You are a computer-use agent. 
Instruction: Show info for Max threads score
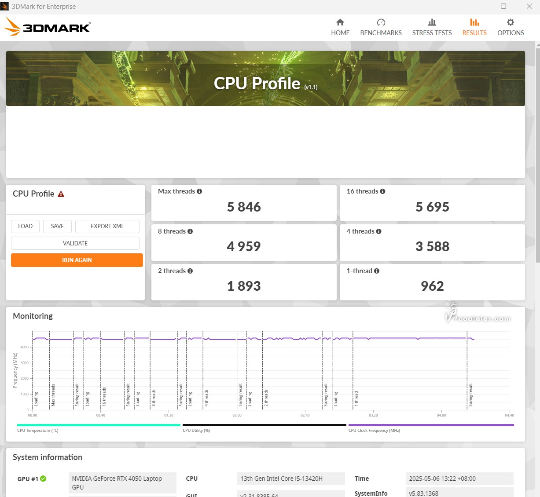point(199,191)
